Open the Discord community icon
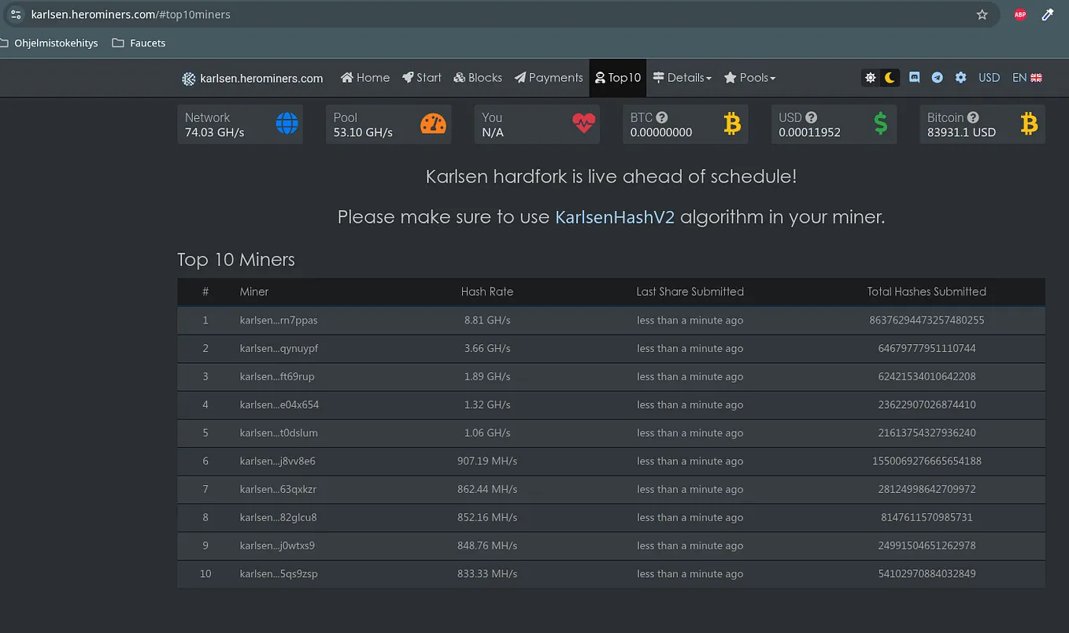This screenshot has width=1069, height=633. coord(915,78)
